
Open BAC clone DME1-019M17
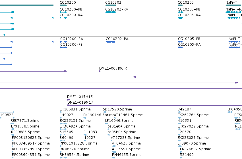tap(80, 102)
